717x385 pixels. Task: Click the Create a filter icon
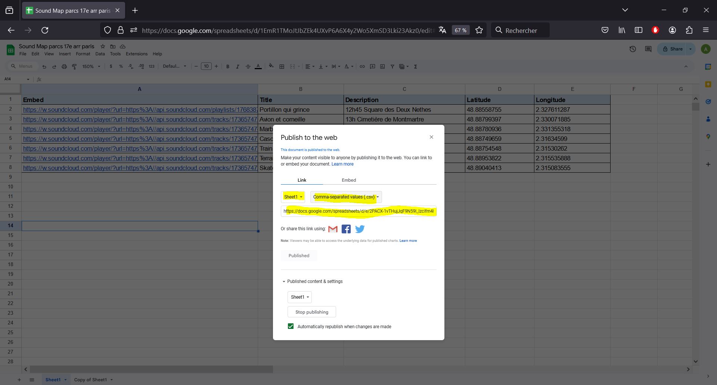tap(392, 67)
